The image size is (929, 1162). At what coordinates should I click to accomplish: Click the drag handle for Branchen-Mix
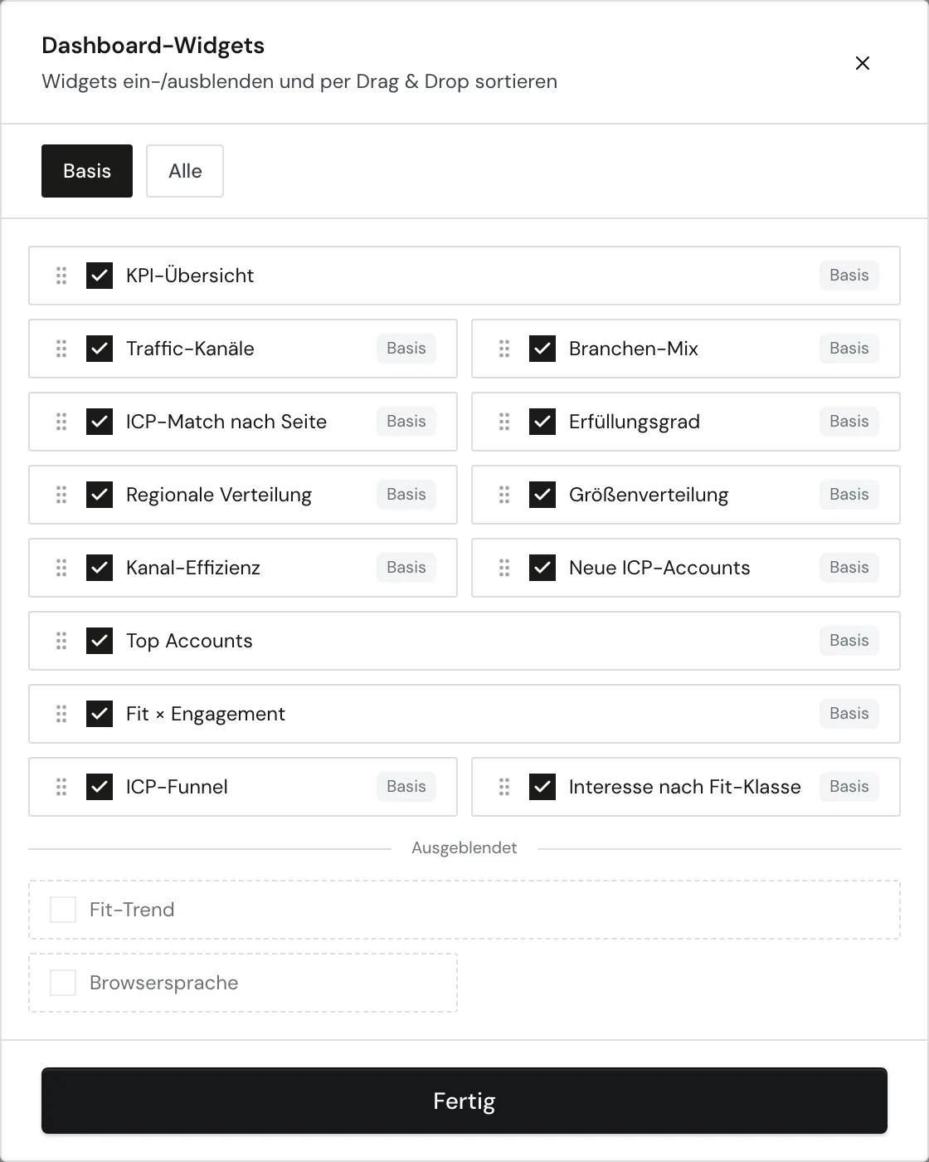click(x=504, y=349)
